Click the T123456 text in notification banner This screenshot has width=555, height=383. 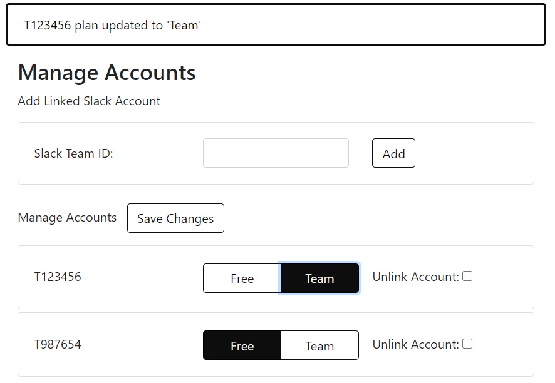point(48,25)
